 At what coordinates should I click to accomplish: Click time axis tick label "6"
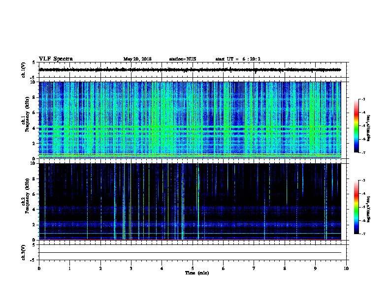pyautogui.click(x=224, y=269)
